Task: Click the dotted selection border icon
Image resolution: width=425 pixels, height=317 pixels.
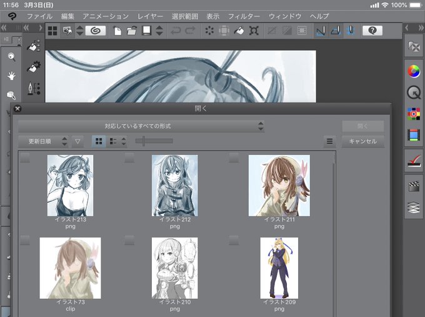Action: 302,31
